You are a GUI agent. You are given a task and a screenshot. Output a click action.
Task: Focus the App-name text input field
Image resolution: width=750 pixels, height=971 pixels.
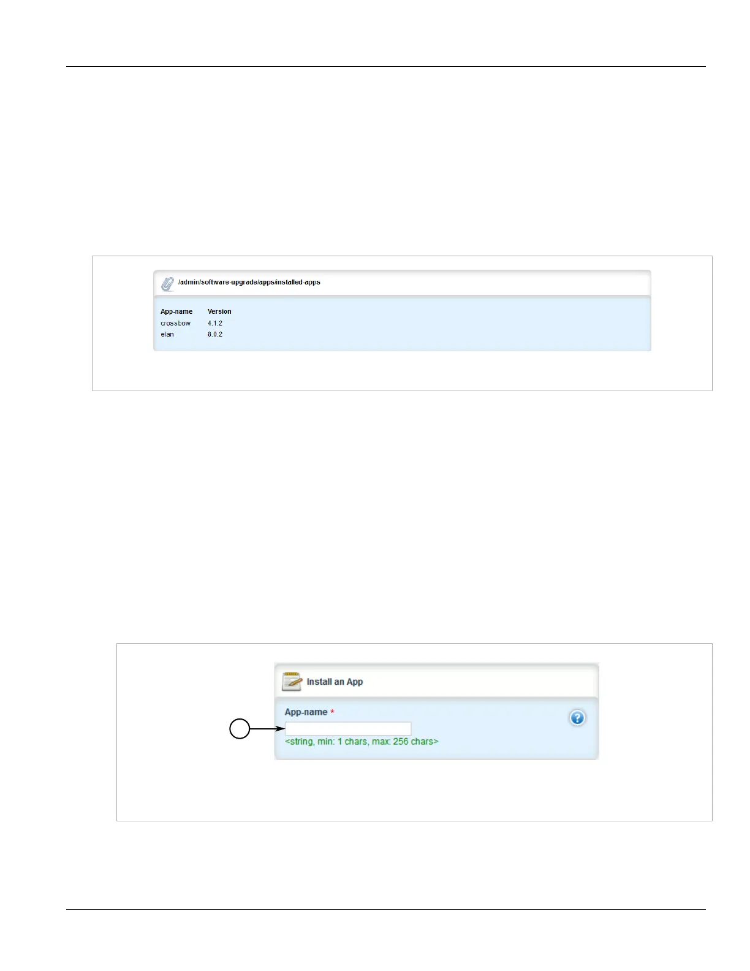click(x=348, y=729)
